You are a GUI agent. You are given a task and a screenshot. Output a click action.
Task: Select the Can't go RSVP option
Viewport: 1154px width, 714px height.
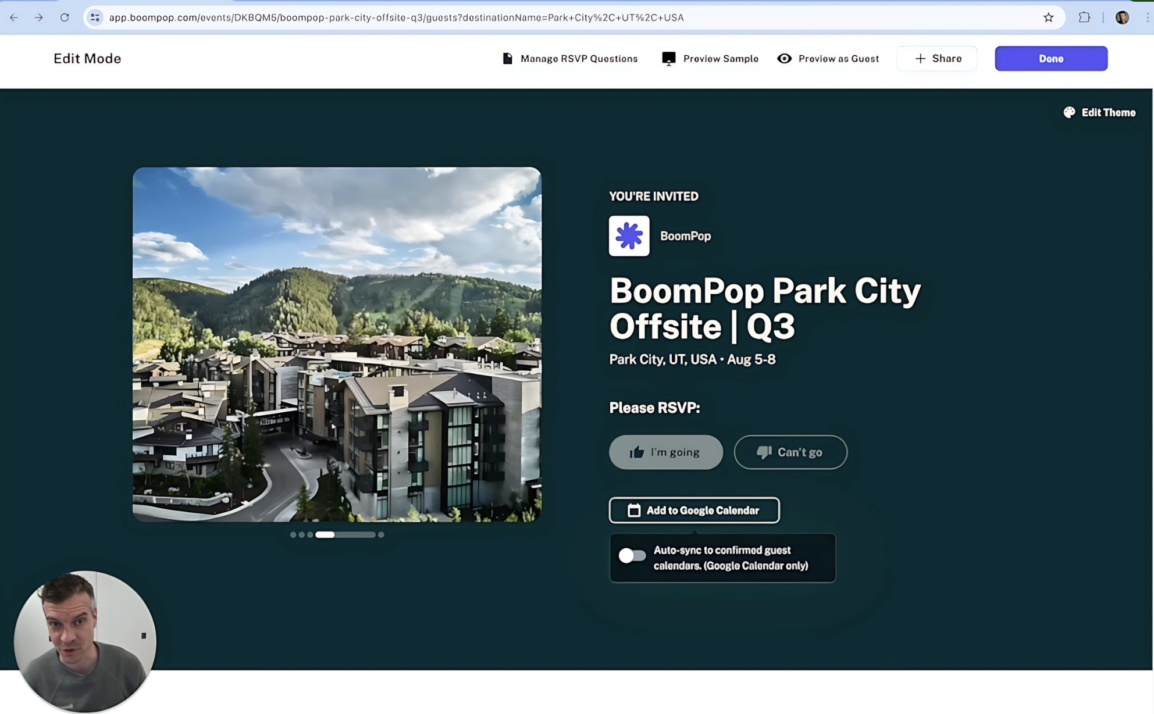point(790,452)
